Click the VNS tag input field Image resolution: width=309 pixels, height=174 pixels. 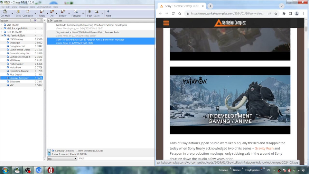point(116,159)
